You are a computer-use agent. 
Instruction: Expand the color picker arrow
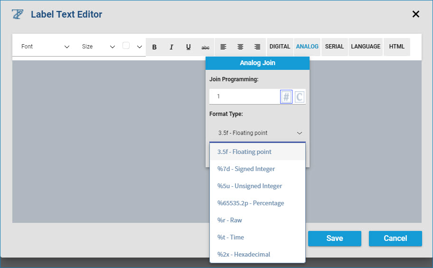[x=140, y=47]
